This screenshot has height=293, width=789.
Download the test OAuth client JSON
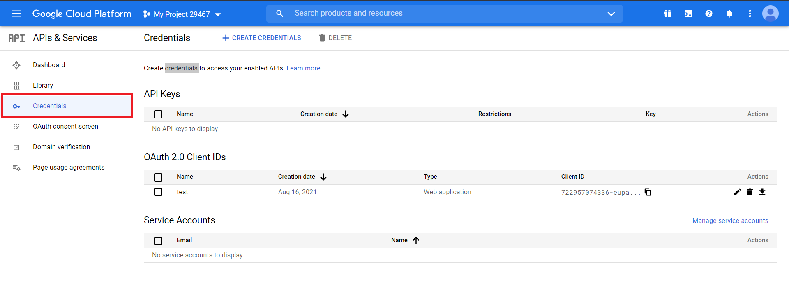point(762,192)
